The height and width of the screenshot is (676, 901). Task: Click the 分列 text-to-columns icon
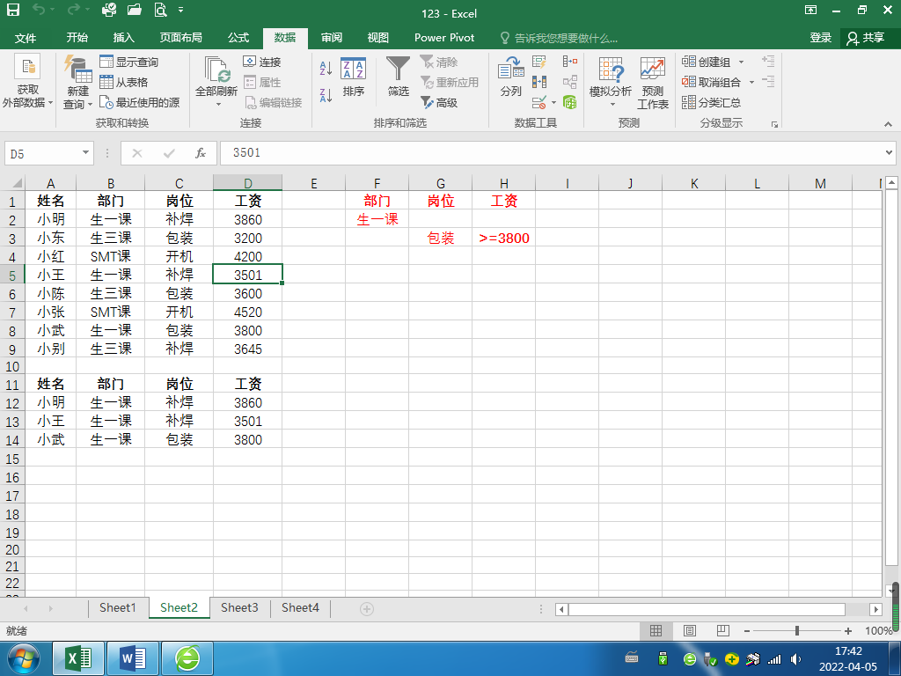click(510, 77)
